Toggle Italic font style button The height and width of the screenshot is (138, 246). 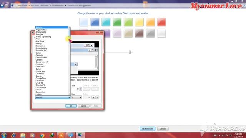coord(97,97)
